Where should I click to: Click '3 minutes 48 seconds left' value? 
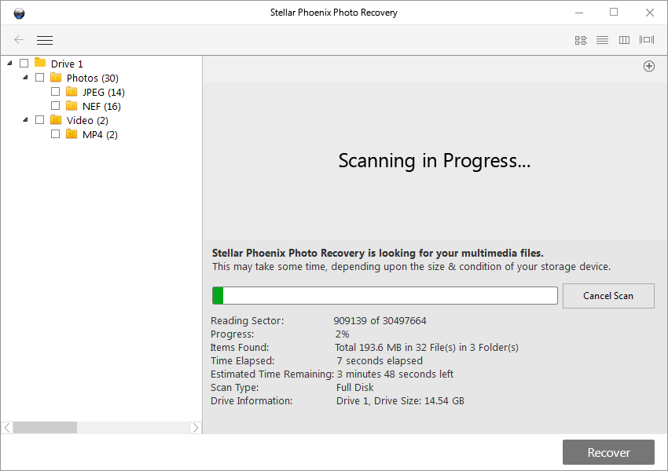click(395, 374)
